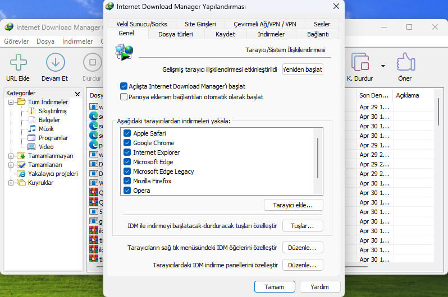Toggle 'Açılışta Internet Download Manager'ı başlat' checkbox
This screenshot has height=297, width=448.
(124, 86)
